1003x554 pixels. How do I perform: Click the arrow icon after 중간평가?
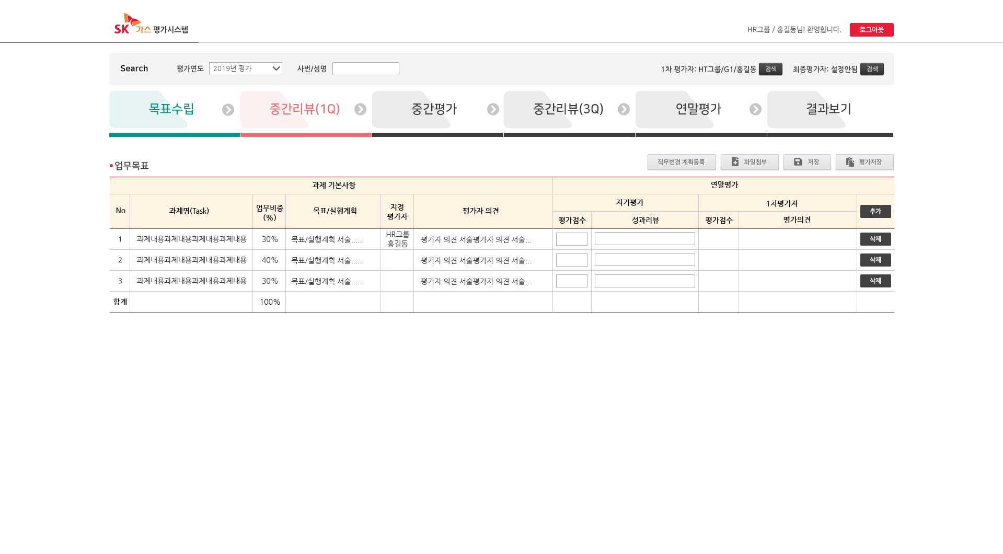pyautogui.click(x=493, y=109)
